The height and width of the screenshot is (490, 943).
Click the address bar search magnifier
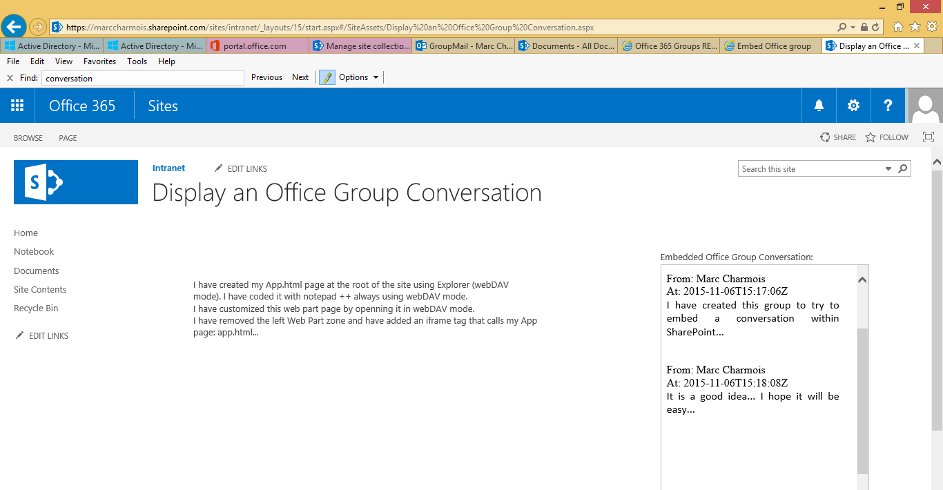(x=842, y=28)
